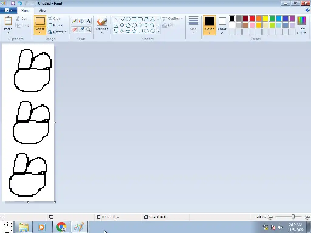The image size is (311, 233).
Task: Click the Resize button
Action: [x=56, y=25]
